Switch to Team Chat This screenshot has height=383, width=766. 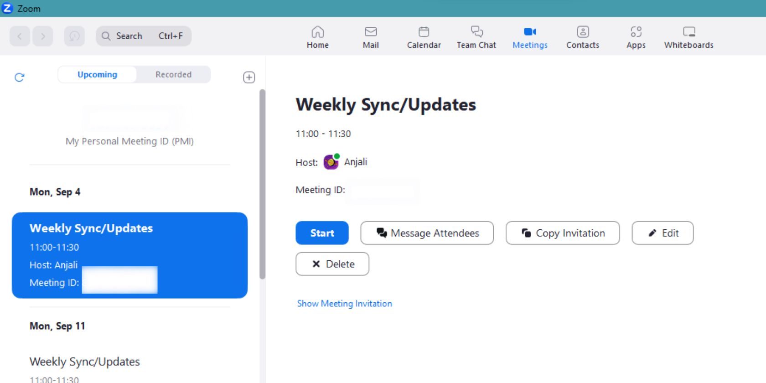coord(476,37)
